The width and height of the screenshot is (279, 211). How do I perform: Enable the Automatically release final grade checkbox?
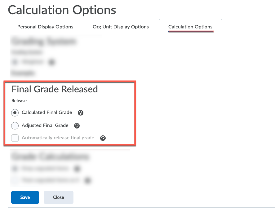(15, 138)
